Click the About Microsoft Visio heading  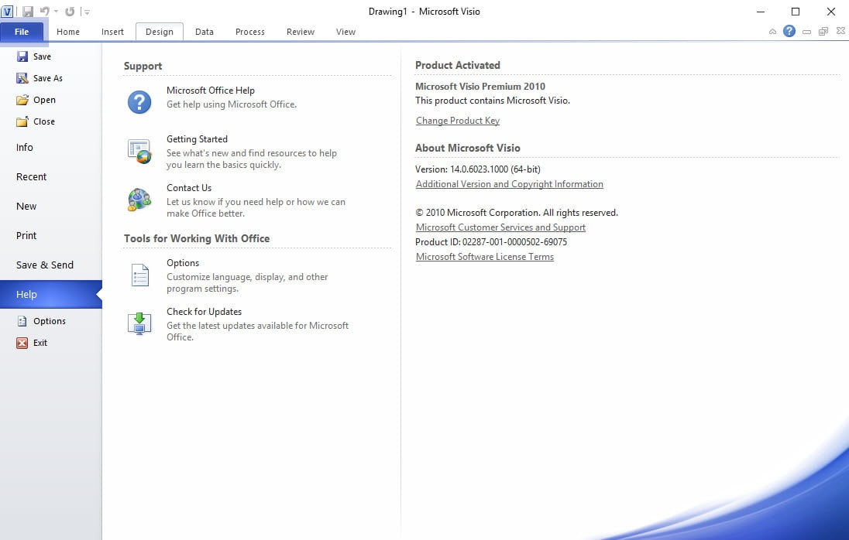point(468,148)
